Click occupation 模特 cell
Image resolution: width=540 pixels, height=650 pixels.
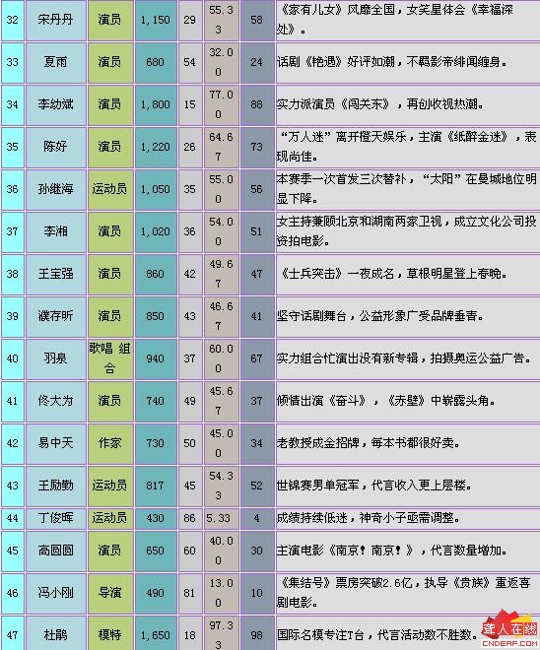(110, 634)
